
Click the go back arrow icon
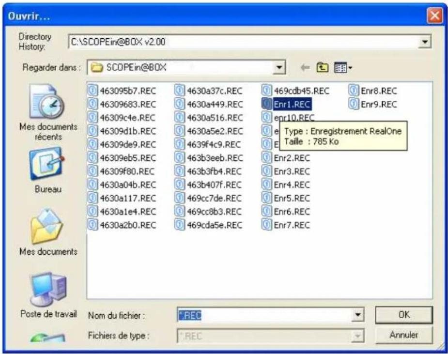[x=305, y=68]
